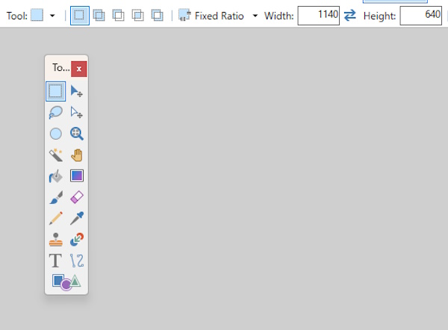Select the Eraser tool
Screen dimensions: 448x330
click(76, 198)
